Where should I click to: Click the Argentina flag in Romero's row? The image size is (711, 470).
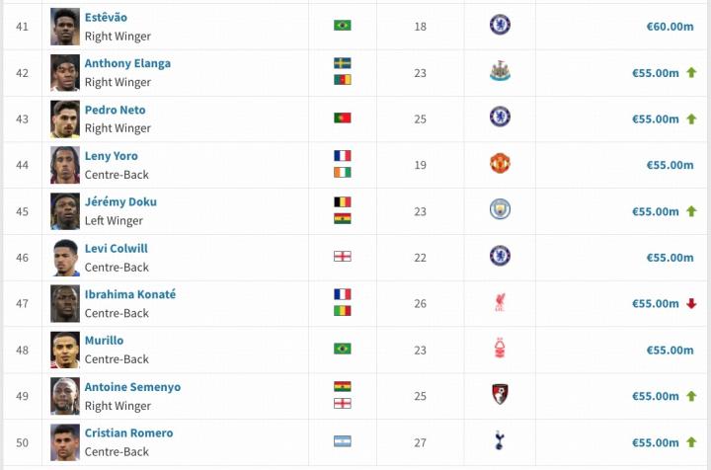342,441
